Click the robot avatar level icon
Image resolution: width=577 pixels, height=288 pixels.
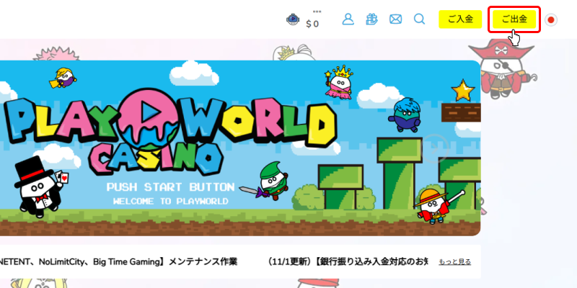pyautogui.click(x=293, y=19)
